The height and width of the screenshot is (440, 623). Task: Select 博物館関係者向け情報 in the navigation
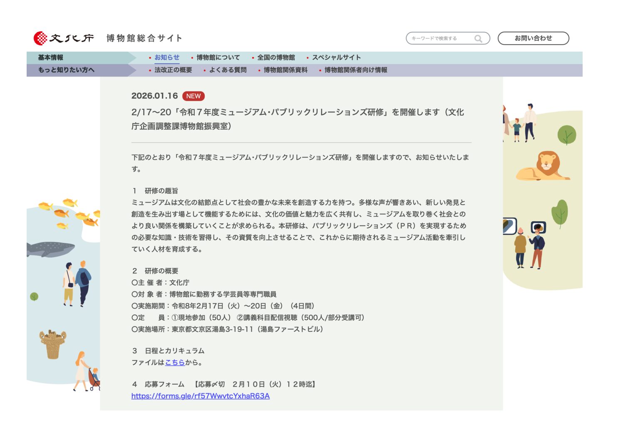(x=356, y=70)
